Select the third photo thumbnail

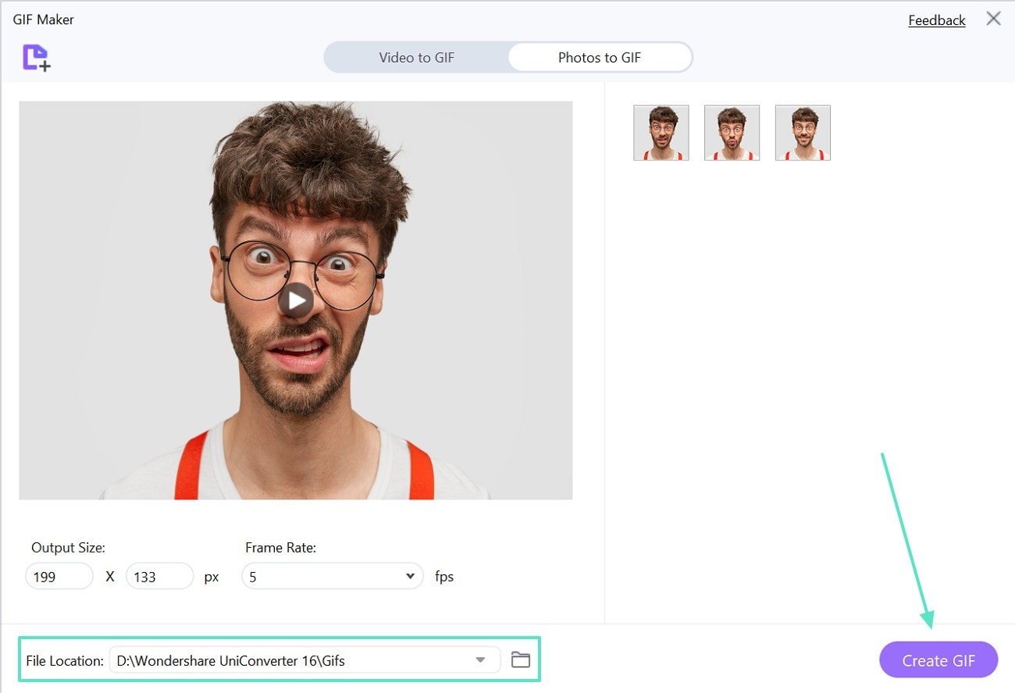point(803,133)
